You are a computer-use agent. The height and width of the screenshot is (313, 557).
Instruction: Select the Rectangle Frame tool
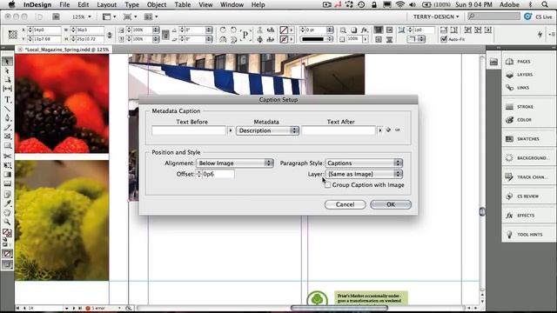pos(7,137)
